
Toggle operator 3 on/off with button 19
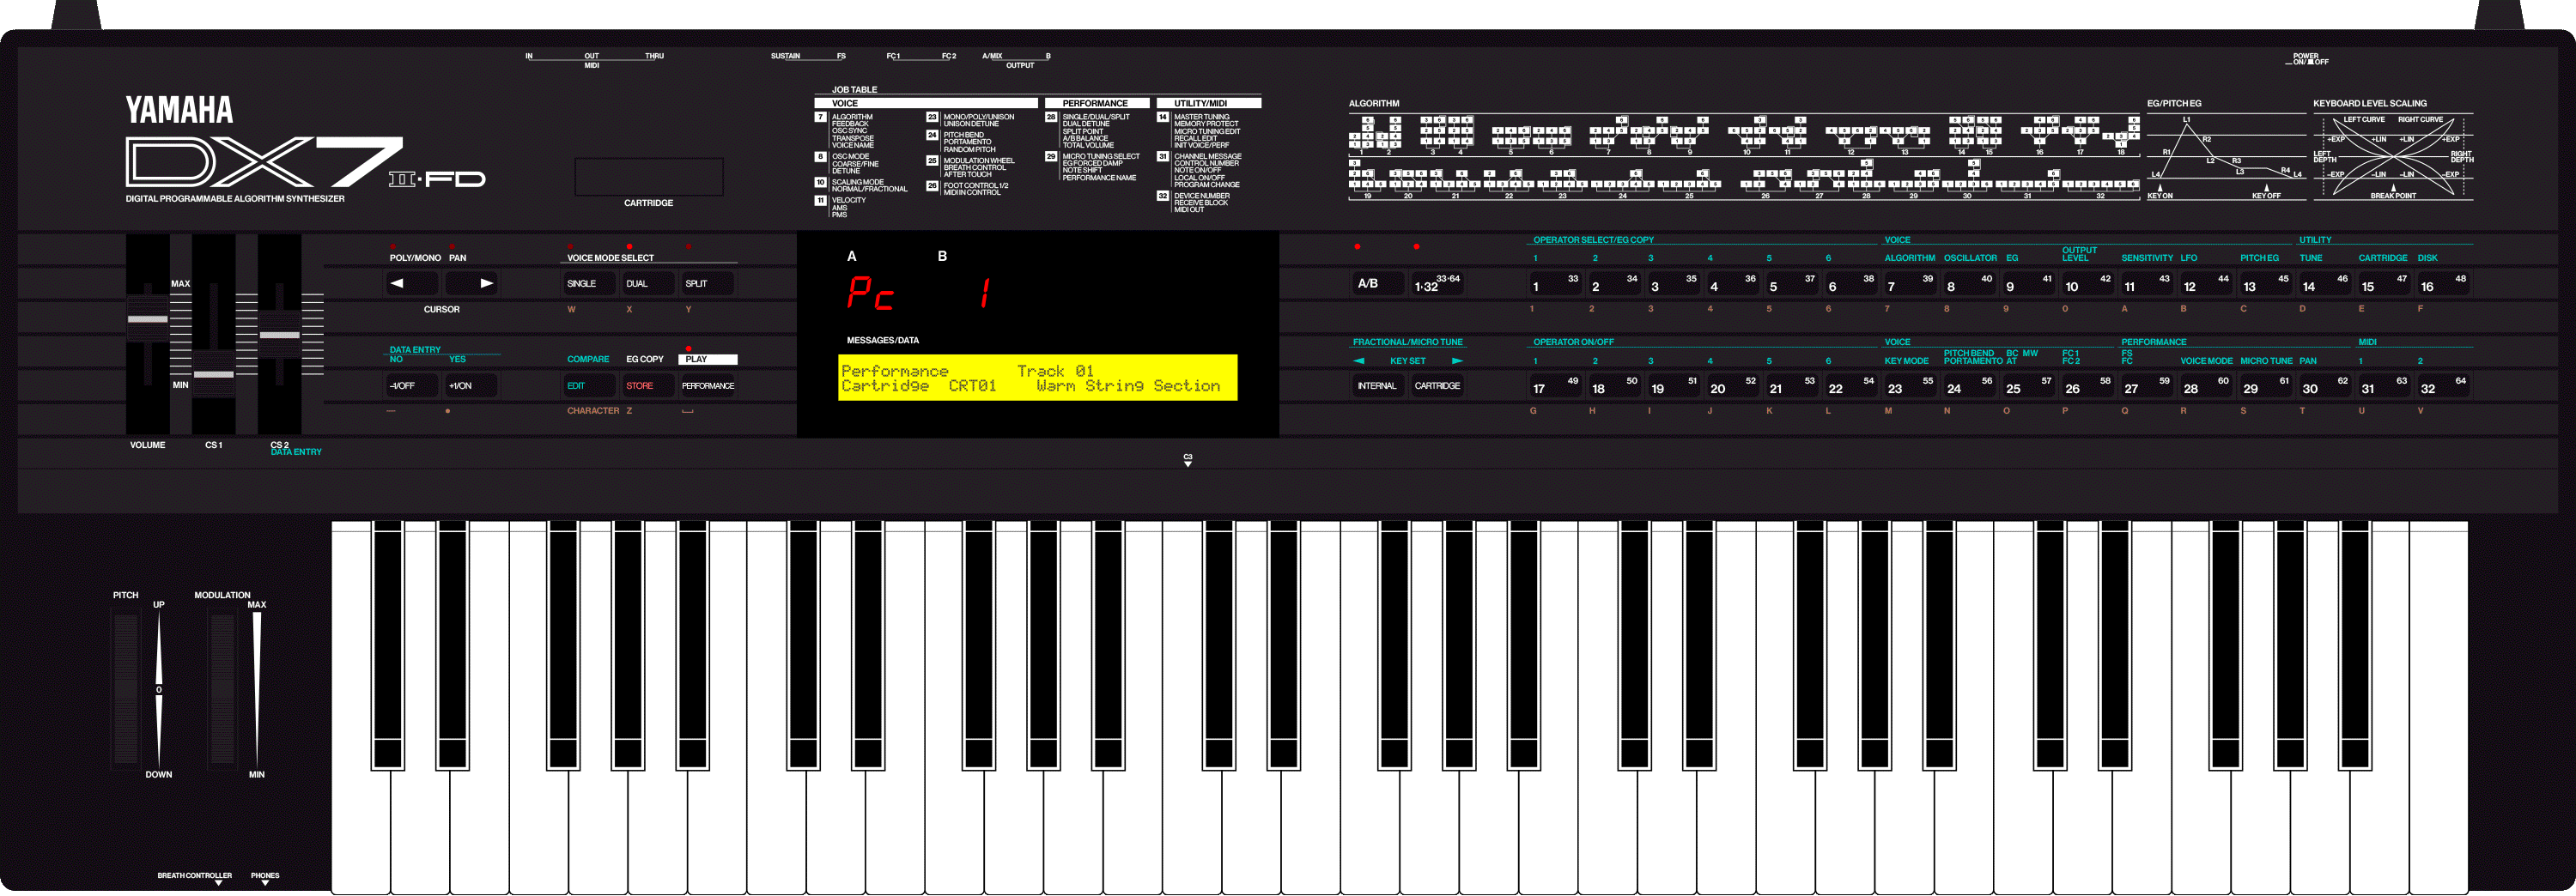pyautogui.click(x=1674, y=387)
